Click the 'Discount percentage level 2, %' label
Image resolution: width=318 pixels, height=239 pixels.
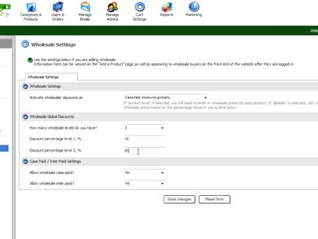(56, 151)
